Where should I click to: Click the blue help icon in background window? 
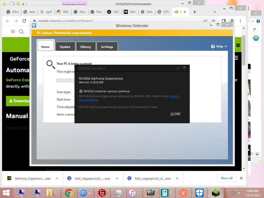coord(258,21)
